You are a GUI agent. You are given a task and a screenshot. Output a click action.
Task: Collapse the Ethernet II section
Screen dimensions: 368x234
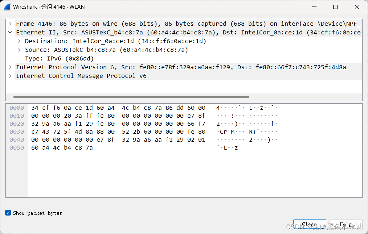[x=10, y=32]
